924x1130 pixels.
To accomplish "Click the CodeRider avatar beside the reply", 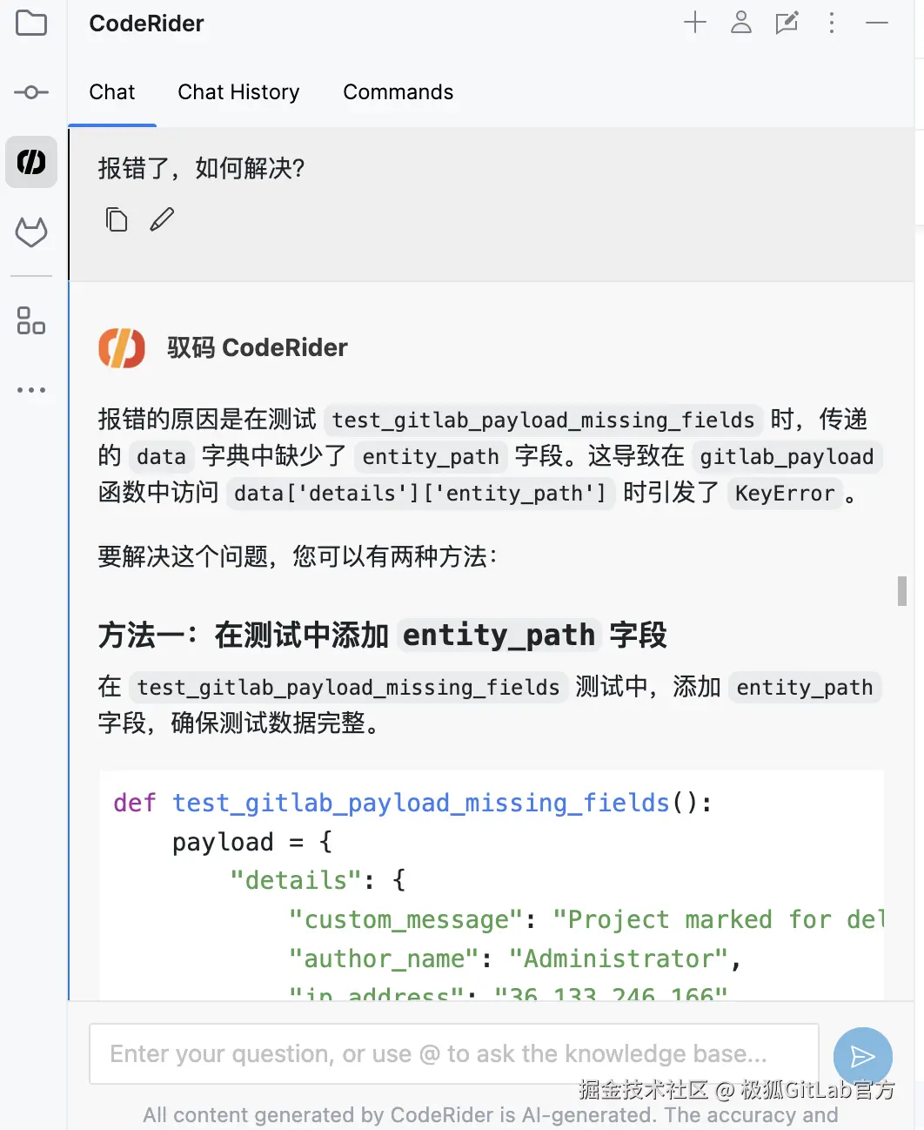I will click(x=122, y=347).
